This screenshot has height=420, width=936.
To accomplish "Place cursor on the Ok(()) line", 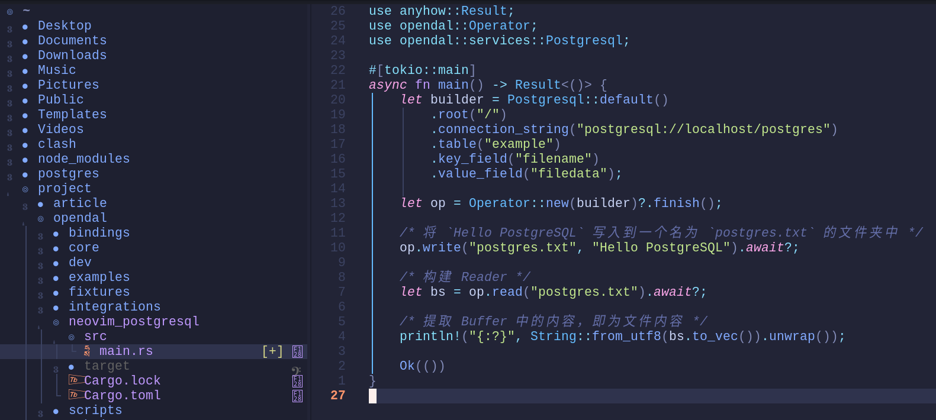I will coord(422,366).
